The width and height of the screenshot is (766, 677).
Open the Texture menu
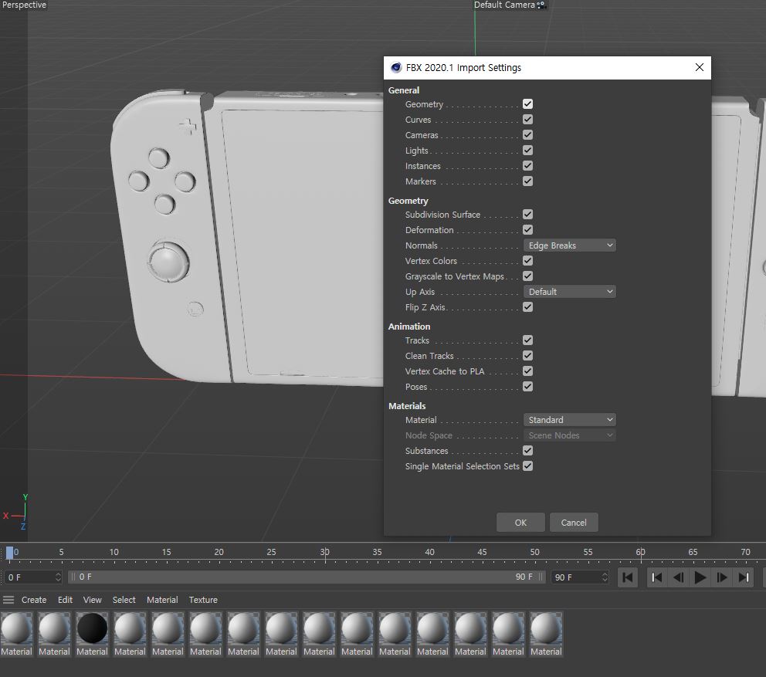click(203, 600)
